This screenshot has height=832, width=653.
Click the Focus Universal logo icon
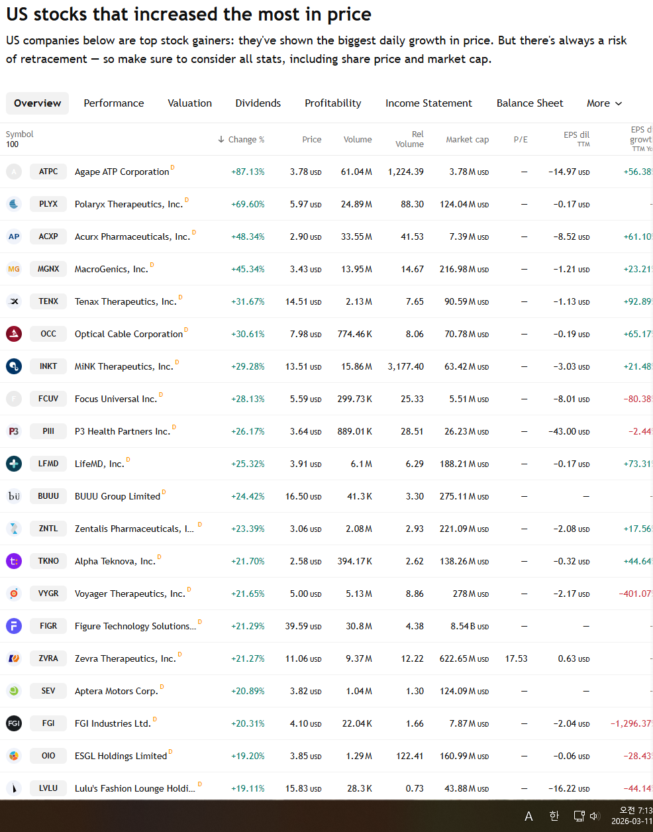pyautogui.click(x=14, y=399)
